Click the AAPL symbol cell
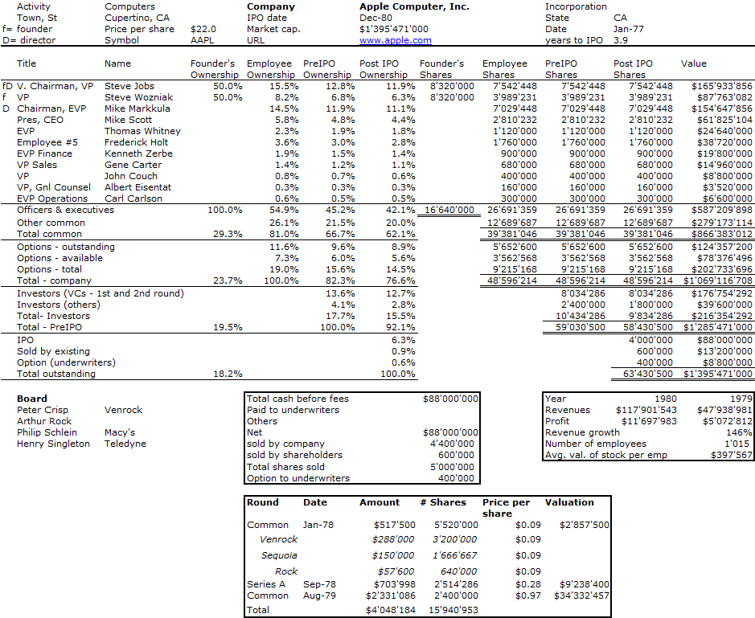The width and height of the screenshot is (755, 618). [x=203, y=40]
